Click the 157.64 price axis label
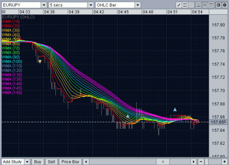The image size is (229, 165). point(218,131)
